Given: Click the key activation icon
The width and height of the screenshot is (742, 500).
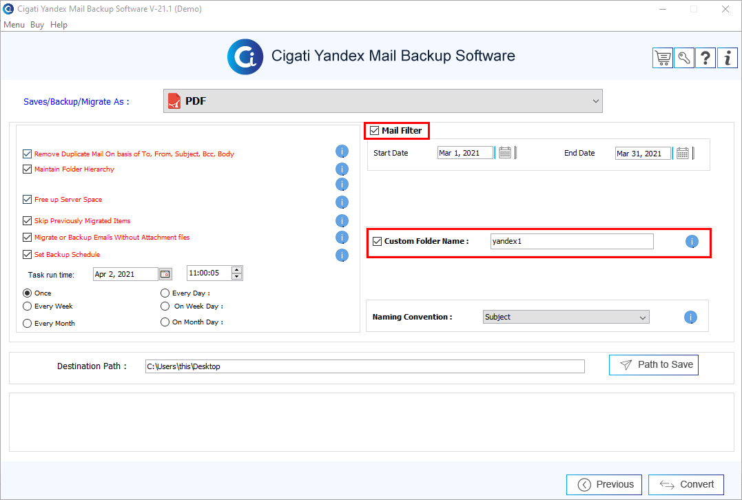Looking at the screenshot, I should coord(684,58).
